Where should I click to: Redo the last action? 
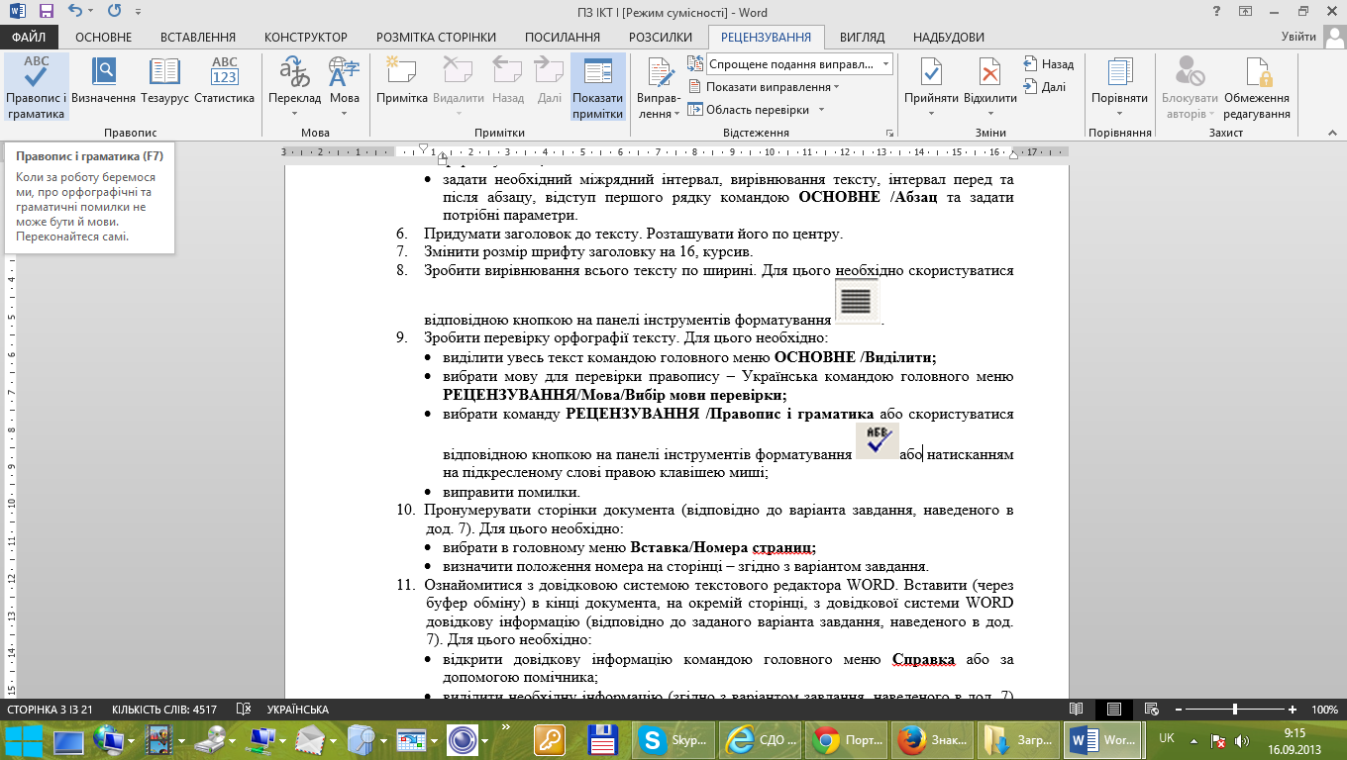click(x=114, y=12)
